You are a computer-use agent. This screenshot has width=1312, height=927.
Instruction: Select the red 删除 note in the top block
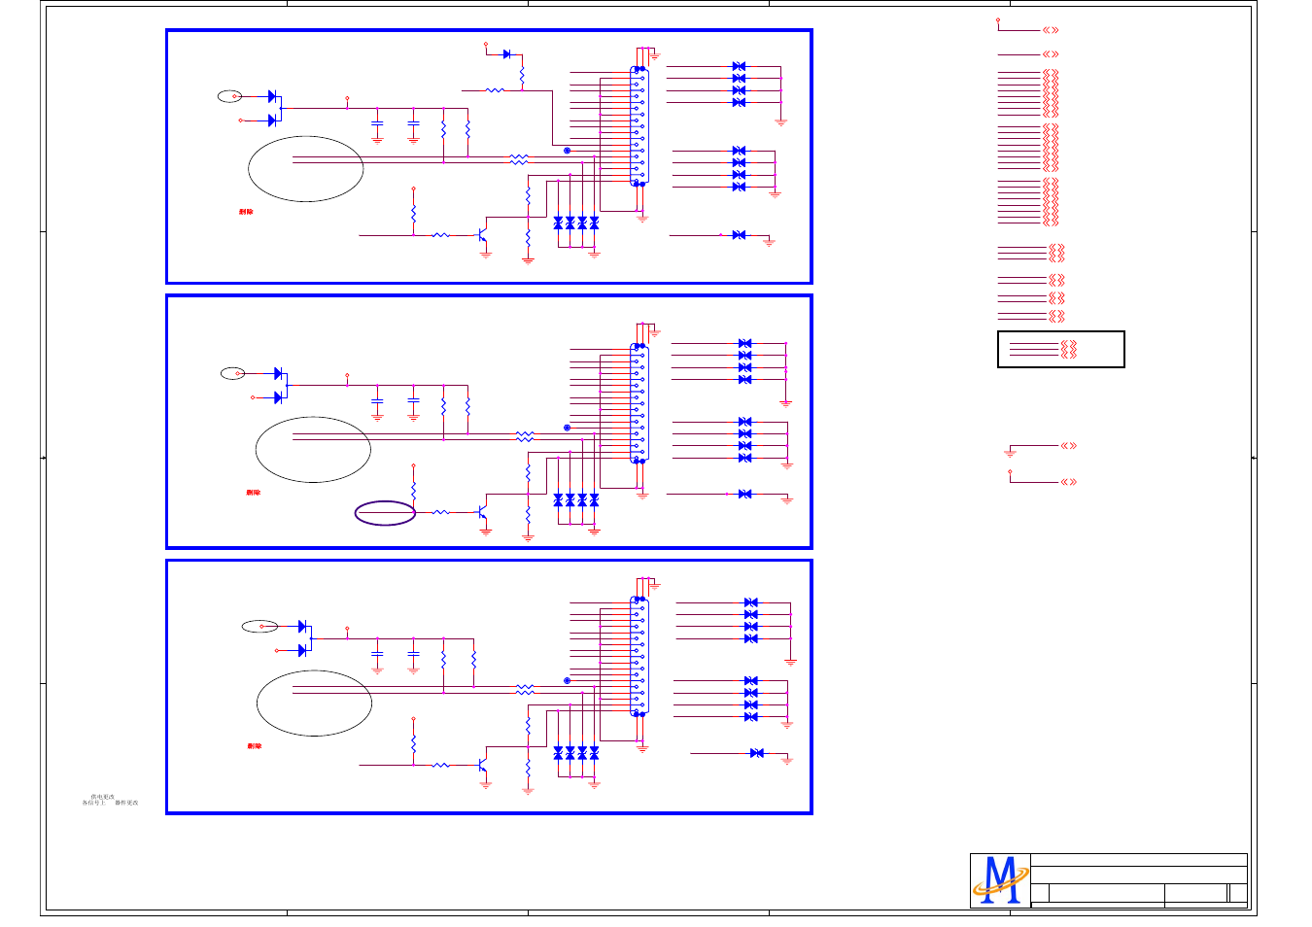[x=246, y=212]
